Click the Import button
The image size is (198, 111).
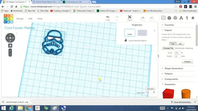(187, 62)
